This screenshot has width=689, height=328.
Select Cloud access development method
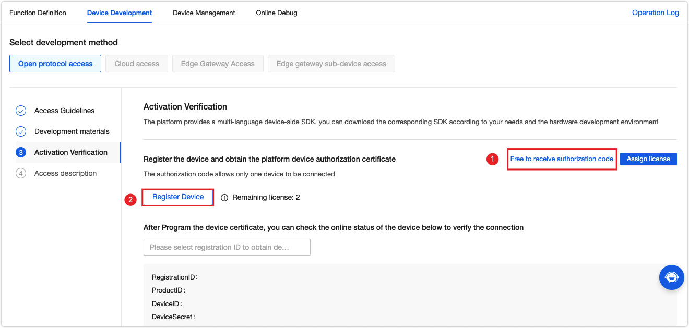(x=137, y=64)
